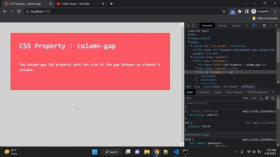Edit the box-sizing: inherit value
The image size is (280, 157).
pos(212,115)
